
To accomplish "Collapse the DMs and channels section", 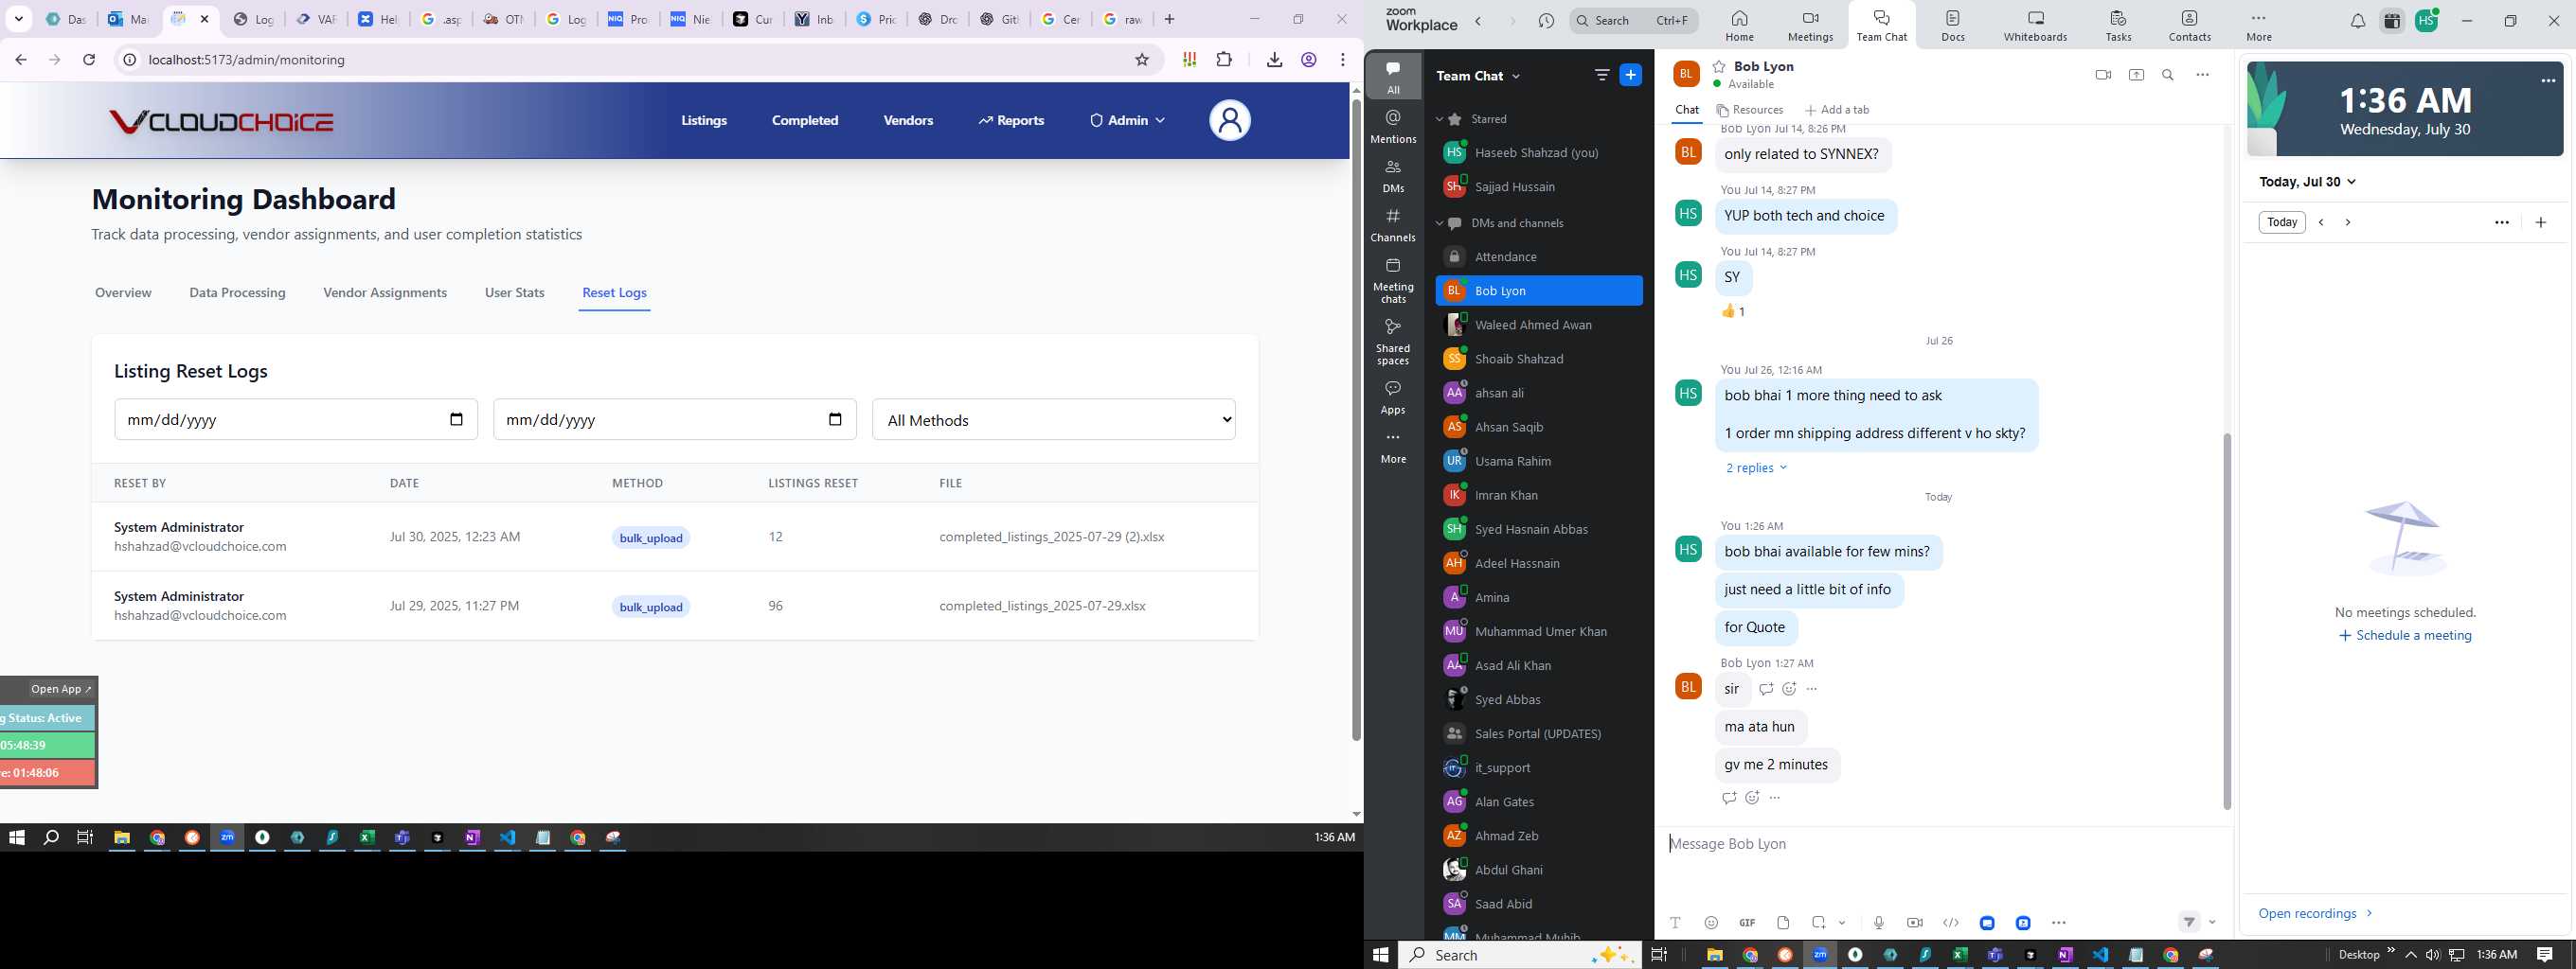I will pyautogui.click(x=1440, y=222).
